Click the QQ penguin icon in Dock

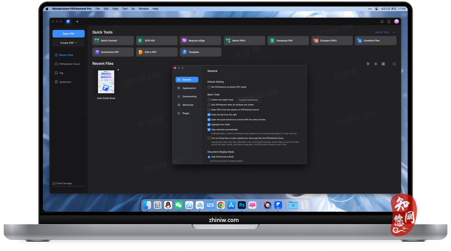168,205
